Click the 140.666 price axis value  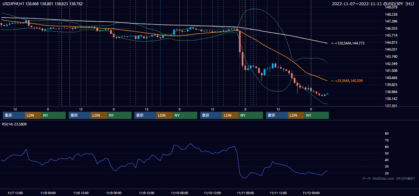pos(391,78)
